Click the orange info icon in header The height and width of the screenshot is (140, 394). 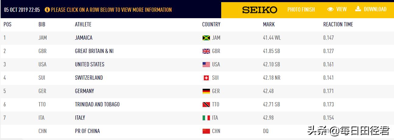point(47,10)
